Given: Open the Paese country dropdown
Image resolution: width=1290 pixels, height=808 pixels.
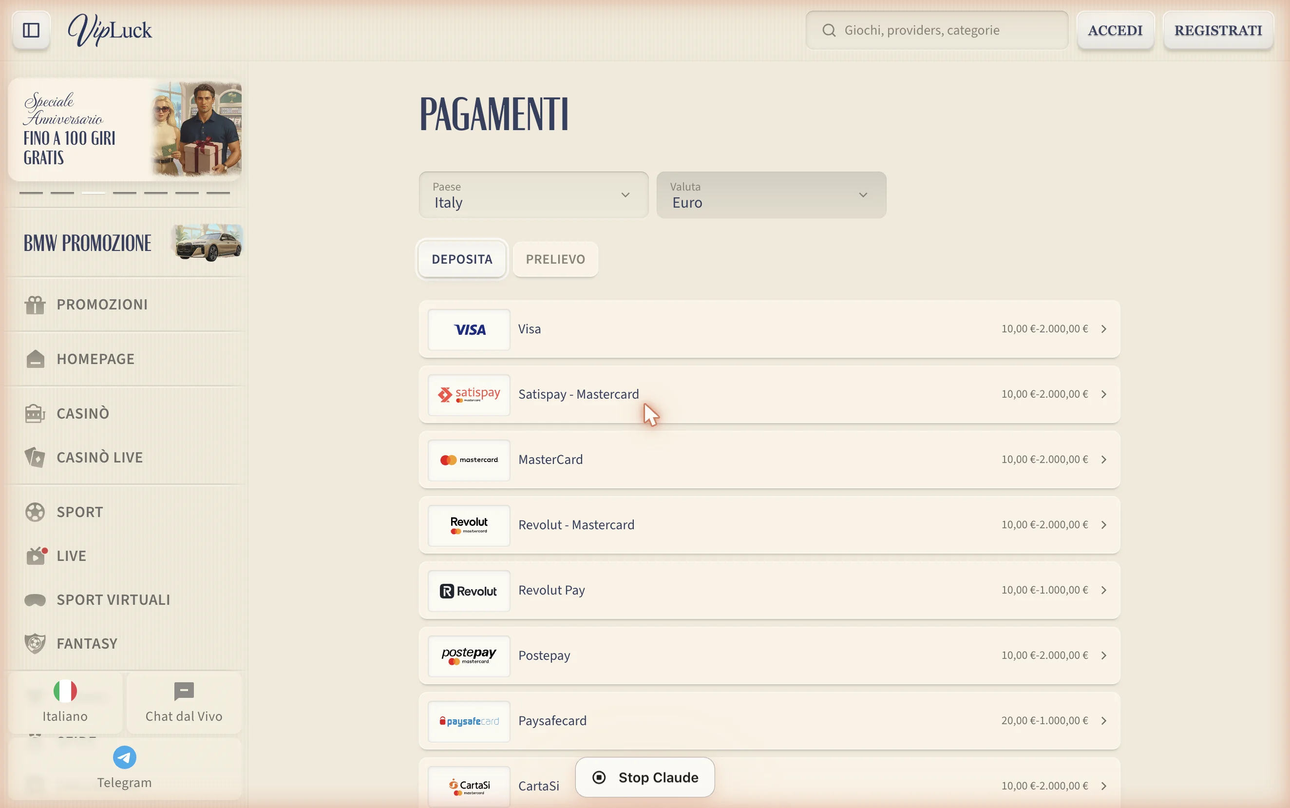Looking at the screenshot, I should tap(533, 195).
